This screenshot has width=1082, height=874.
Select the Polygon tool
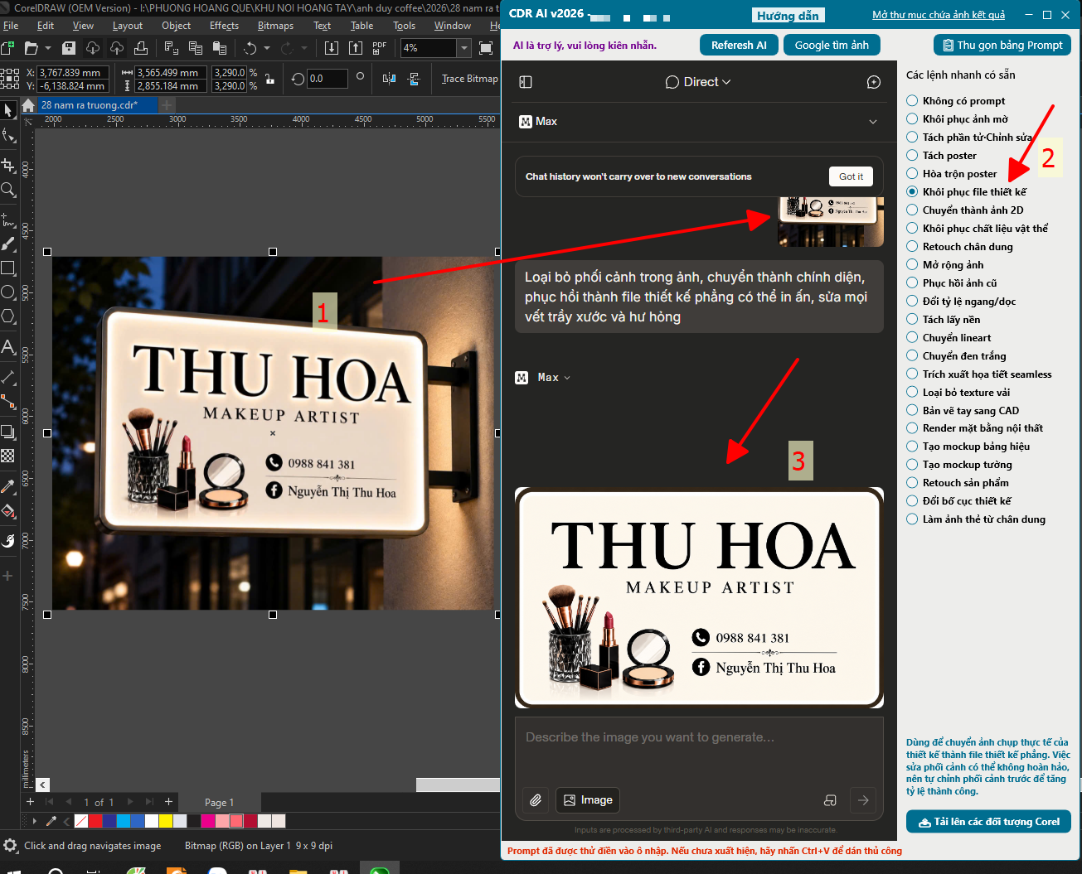(x=8, y=316)
